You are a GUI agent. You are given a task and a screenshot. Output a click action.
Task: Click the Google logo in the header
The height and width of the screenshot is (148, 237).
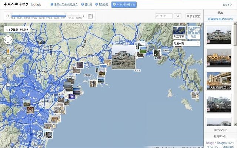click(36, 4)
